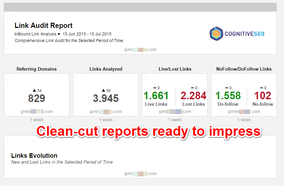Click 1 week under NoFollow/DoFollow Links card

(244, 120)
